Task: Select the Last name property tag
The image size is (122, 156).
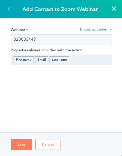Action: [x=59, y=60]
